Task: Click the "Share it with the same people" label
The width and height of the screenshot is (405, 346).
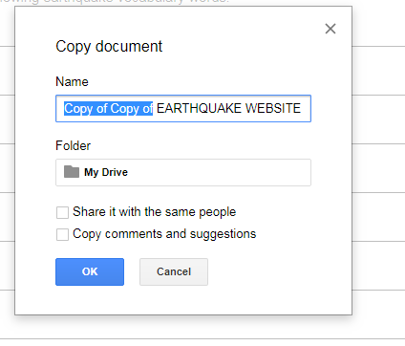Action: click(x=155, y=212)
